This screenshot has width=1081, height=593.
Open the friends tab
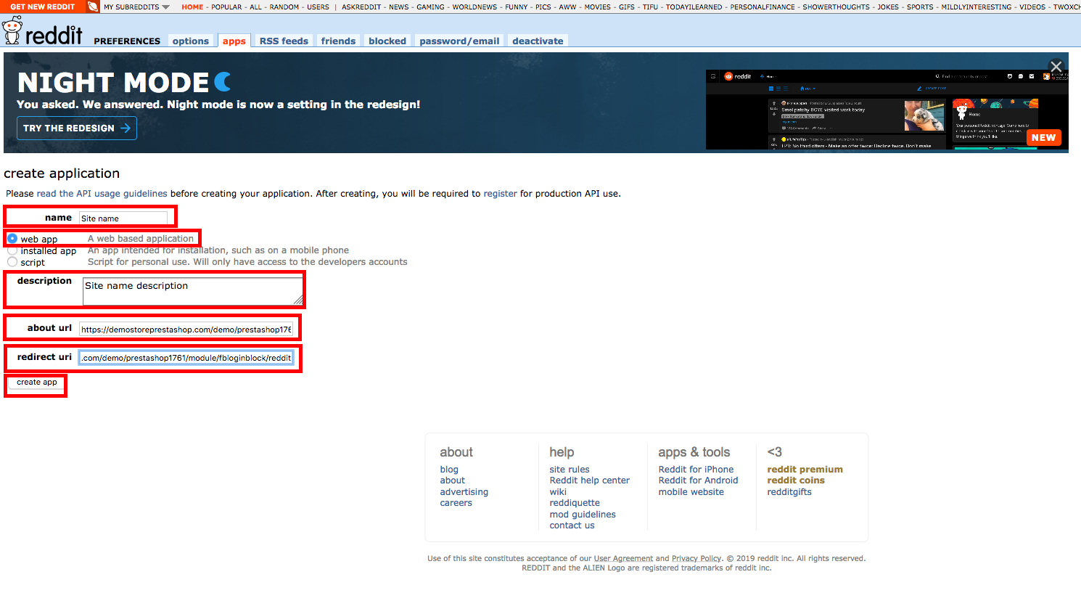click(338, 41)
